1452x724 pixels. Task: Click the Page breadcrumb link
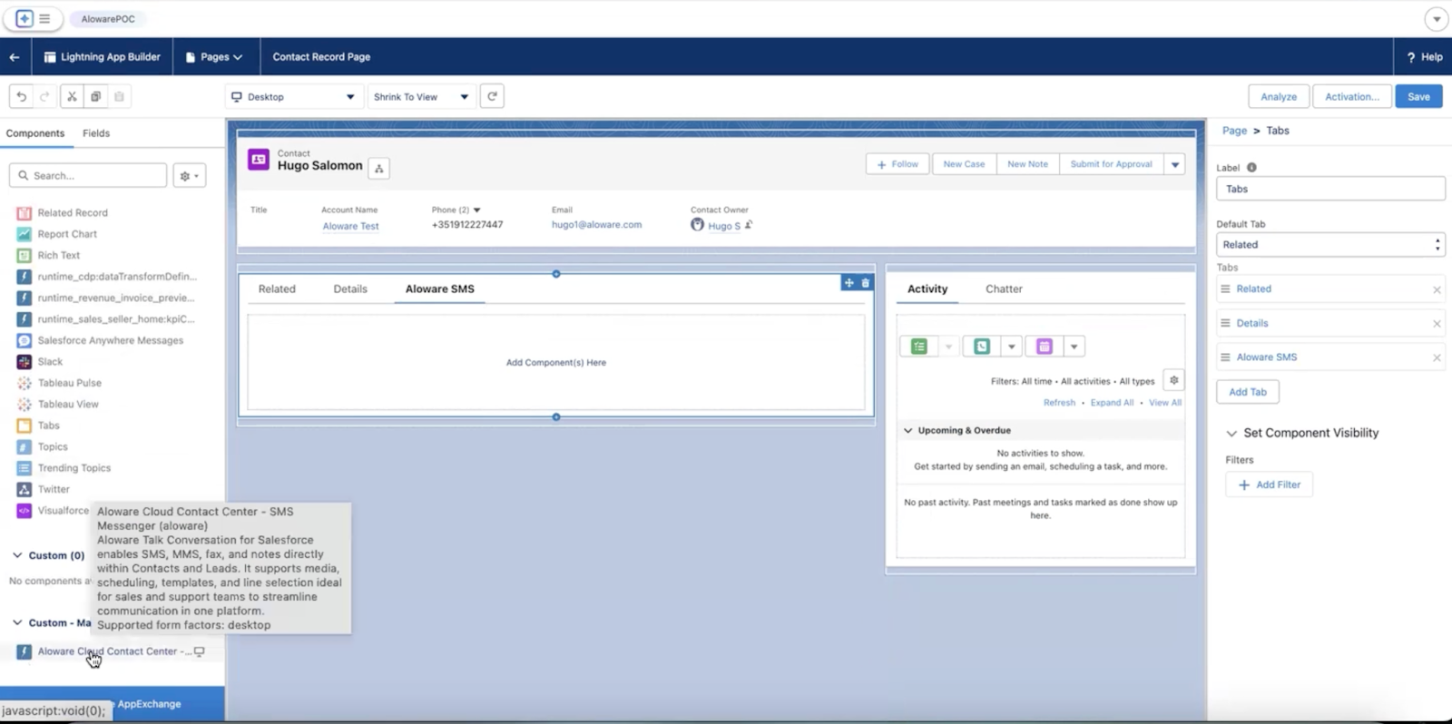point(1234,131)
